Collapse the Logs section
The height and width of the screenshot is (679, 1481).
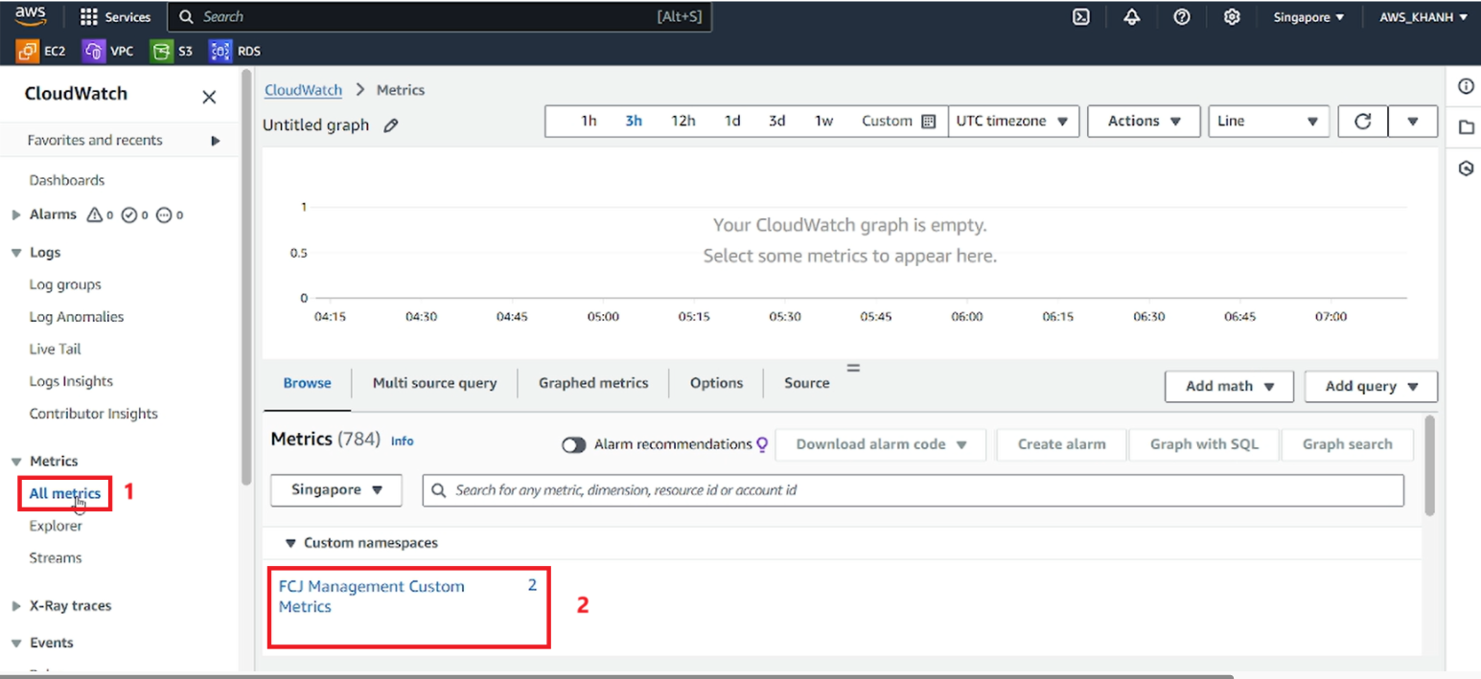pos(16,253)
